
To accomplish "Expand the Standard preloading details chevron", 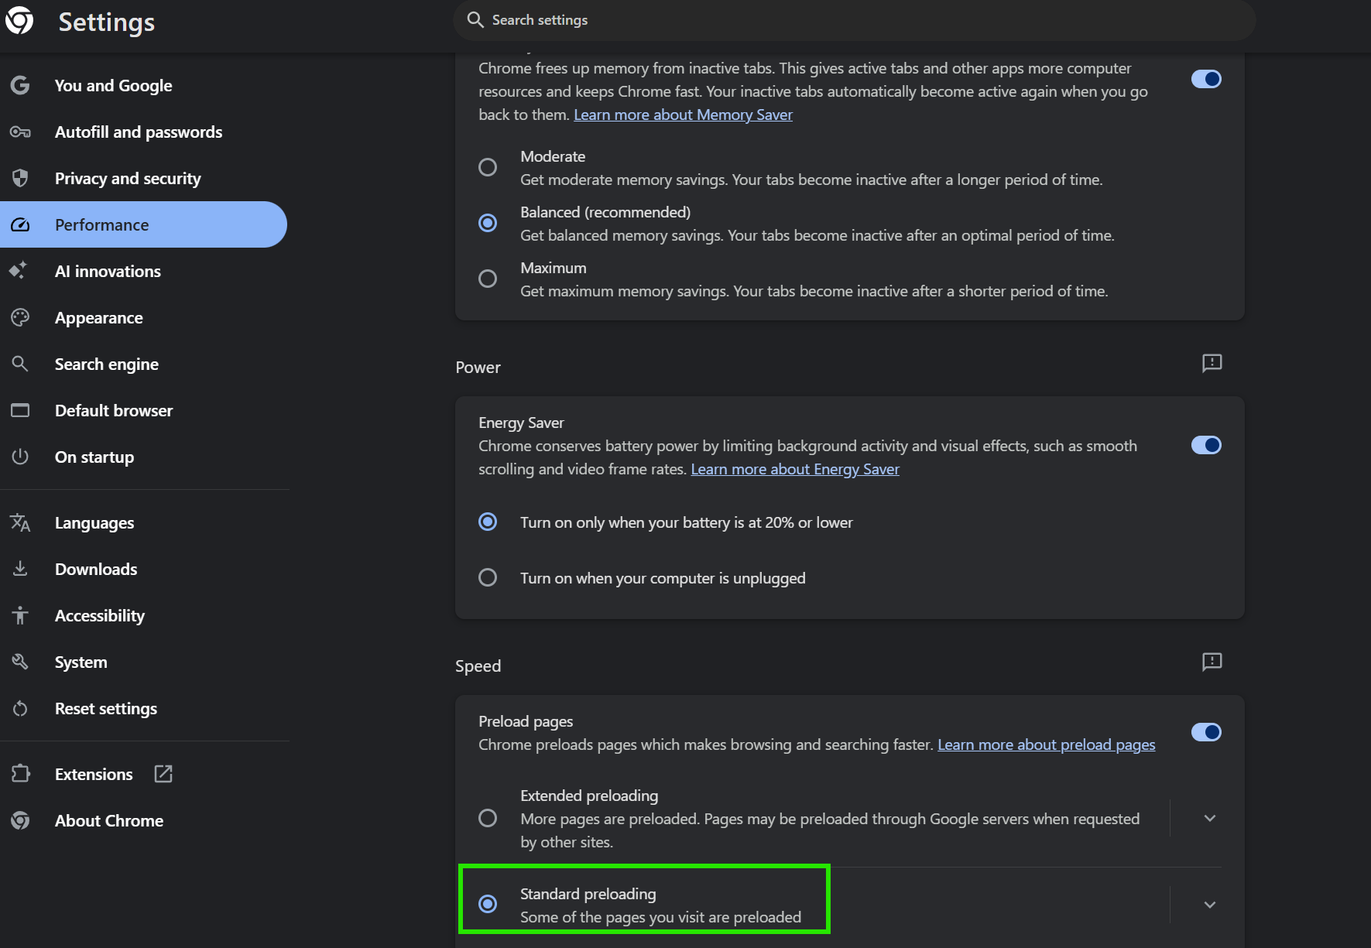I will pyautogui.click(x=1210, y=905).
